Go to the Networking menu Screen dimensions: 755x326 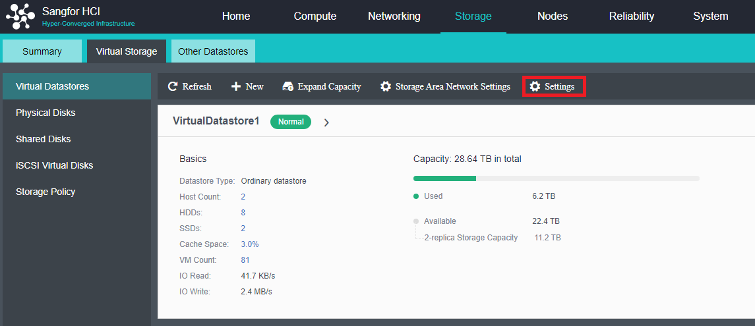394,16
